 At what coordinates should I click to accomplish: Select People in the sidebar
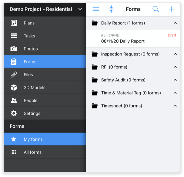pyautogui.click(x=31, y=101)
